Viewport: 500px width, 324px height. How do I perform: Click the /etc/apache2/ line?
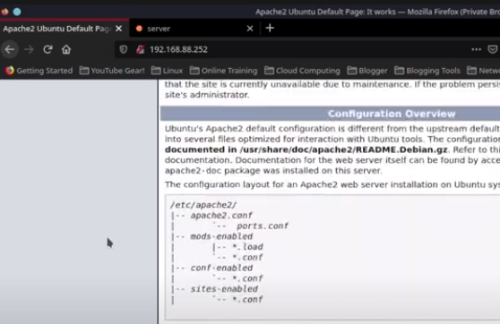pos(203,205)
